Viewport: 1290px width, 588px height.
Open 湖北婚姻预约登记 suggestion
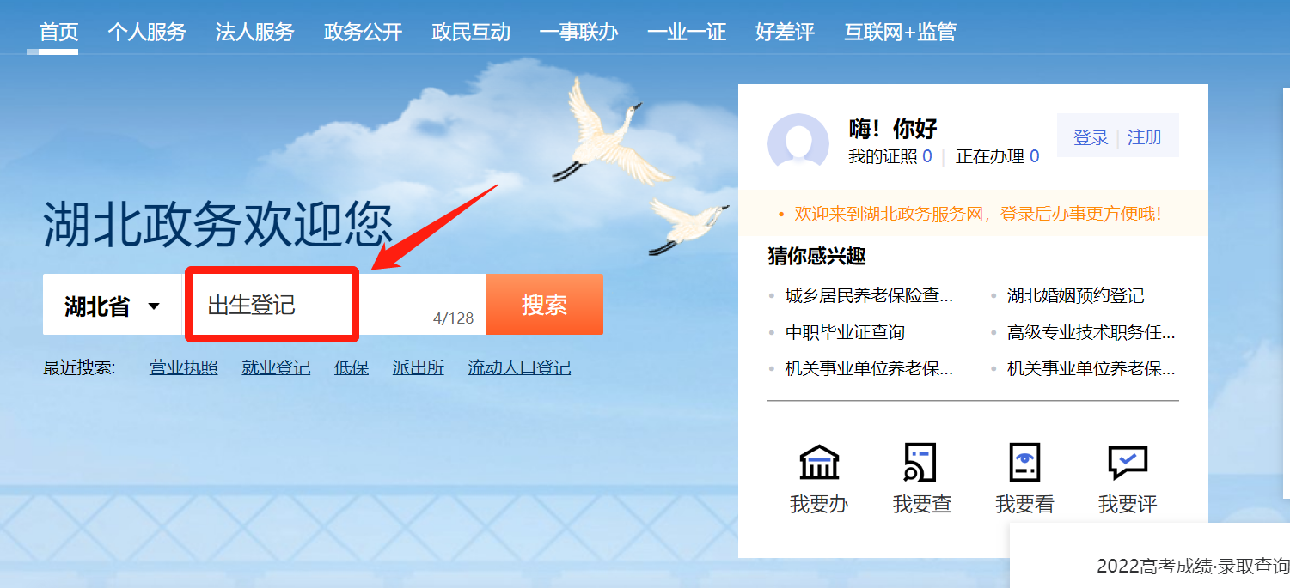pyautogui.click(x=1076, y=296)
